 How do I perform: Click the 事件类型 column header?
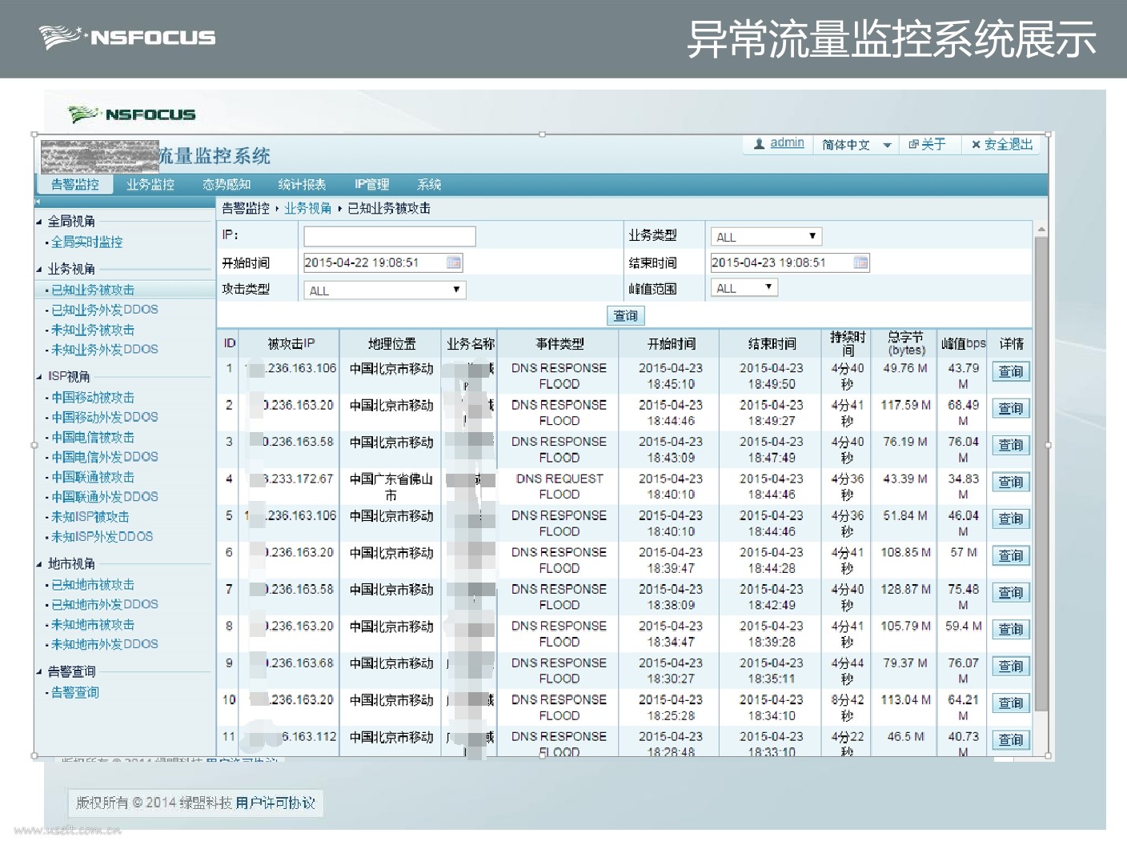tap(559, 343)
